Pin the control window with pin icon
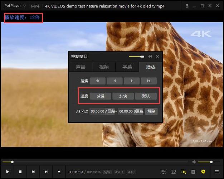The width and height of the screenshot is (224, 179). [x=150, y=57]
